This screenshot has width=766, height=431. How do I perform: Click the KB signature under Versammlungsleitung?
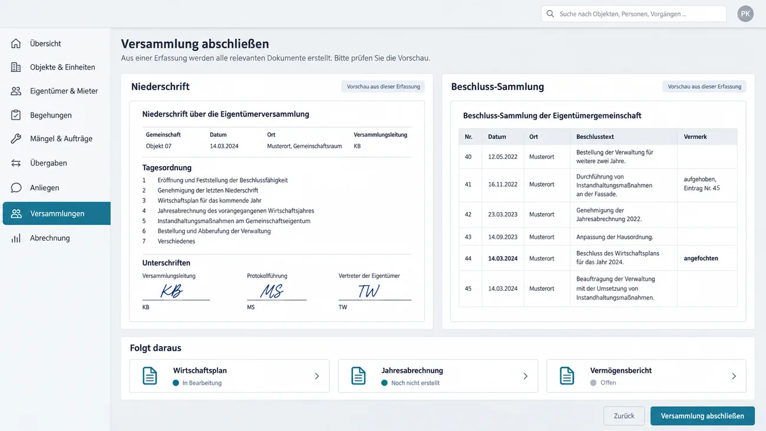point(171,291)
